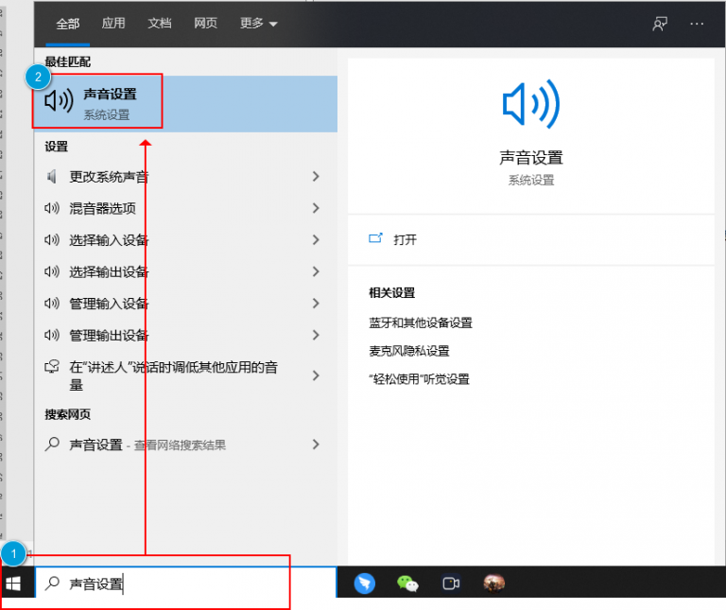Switch to the 全部 tab
Image resolution: width=726 pixels, height=610 pixels.
pos(68,24)
